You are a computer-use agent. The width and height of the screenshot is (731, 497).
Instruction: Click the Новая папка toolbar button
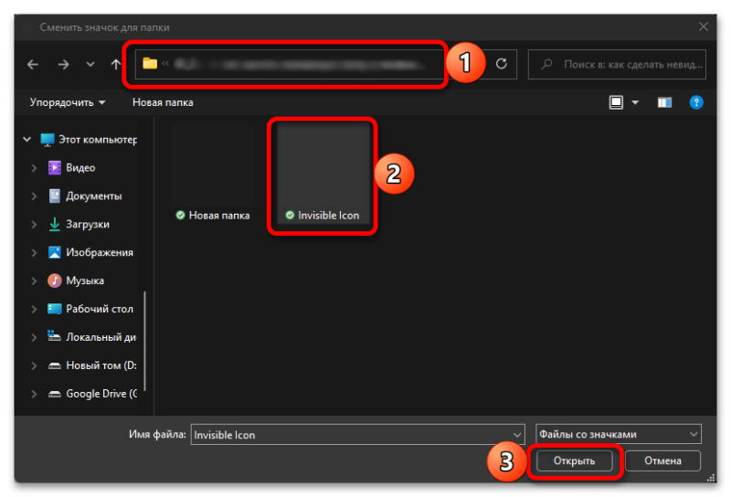pyautogui.click(x=163, y=102)
